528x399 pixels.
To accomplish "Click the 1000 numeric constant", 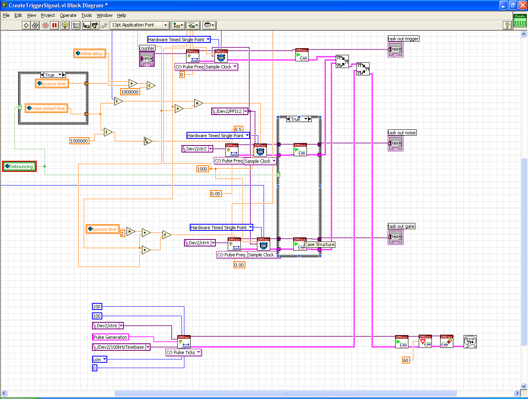I will (x=203, y=169).
